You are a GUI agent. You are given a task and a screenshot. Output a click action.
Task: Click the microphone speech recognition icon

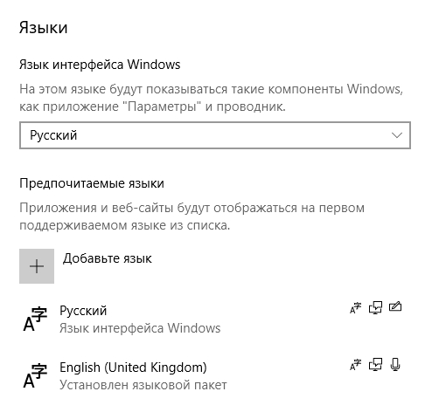[395, 365]
